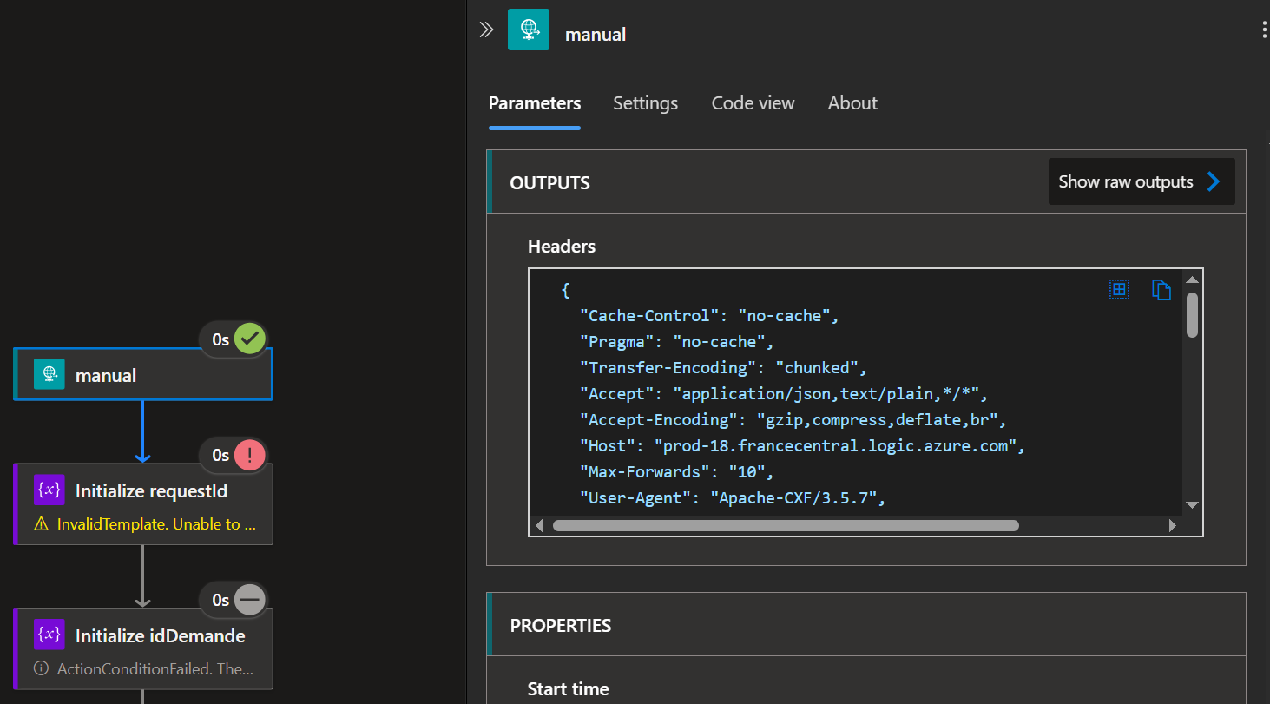Click the "Host" prod-18.francecentral line
The height and width of the screenshot is (704, 1270).
pos(802,446)
